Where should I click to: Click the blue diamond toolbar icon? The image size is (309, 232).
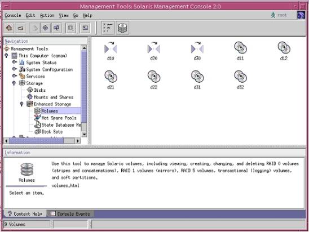(45, 28)
